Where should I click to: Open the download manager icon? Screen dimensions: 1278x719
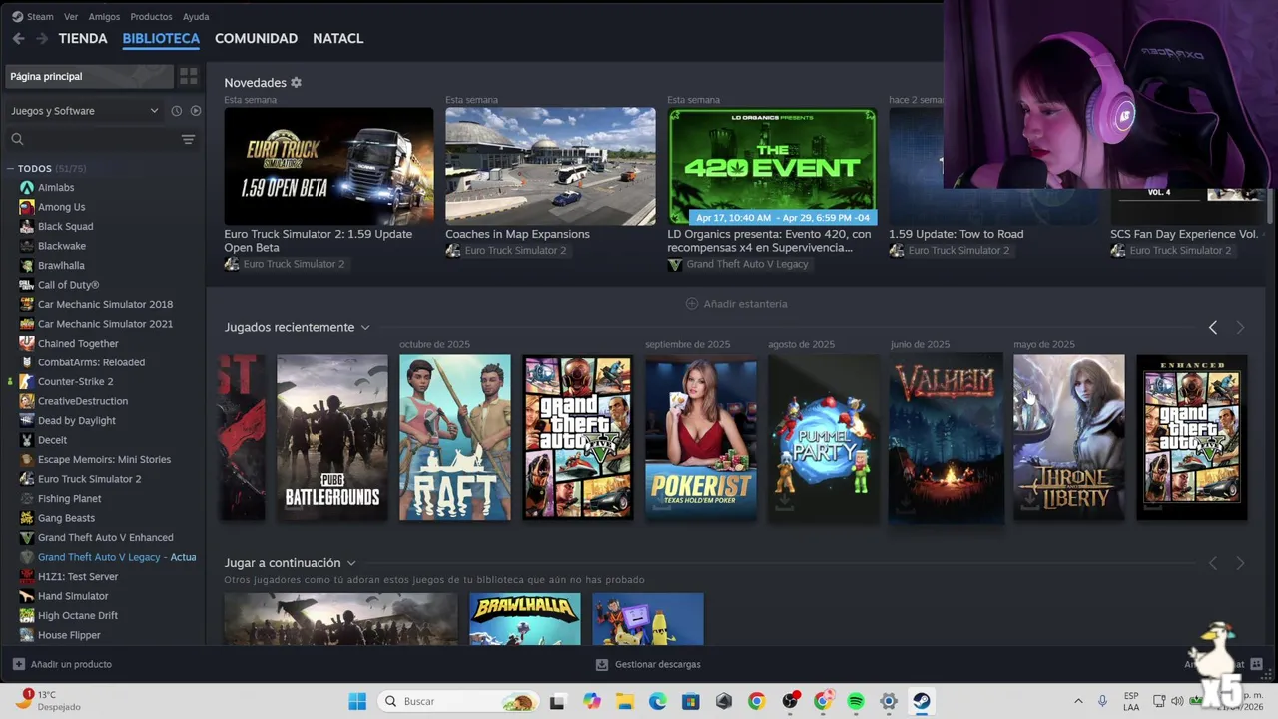pyautogui.click(x=602, y=664)
